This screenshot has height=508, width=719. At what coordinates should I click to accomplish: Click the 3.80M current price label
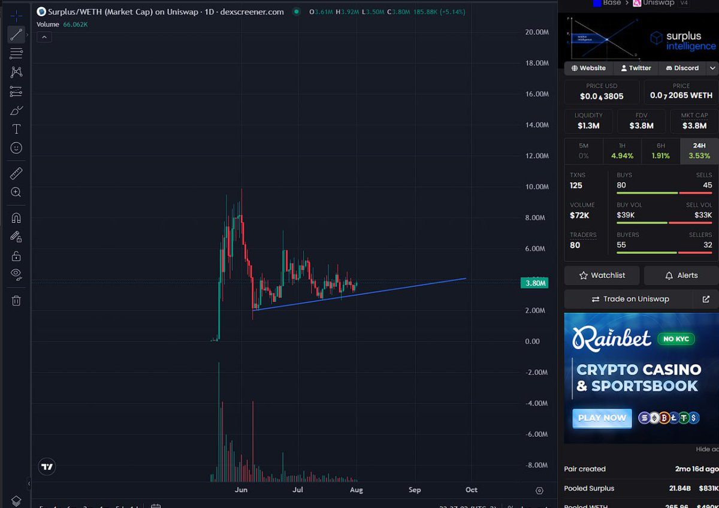[x=534, y=283]
